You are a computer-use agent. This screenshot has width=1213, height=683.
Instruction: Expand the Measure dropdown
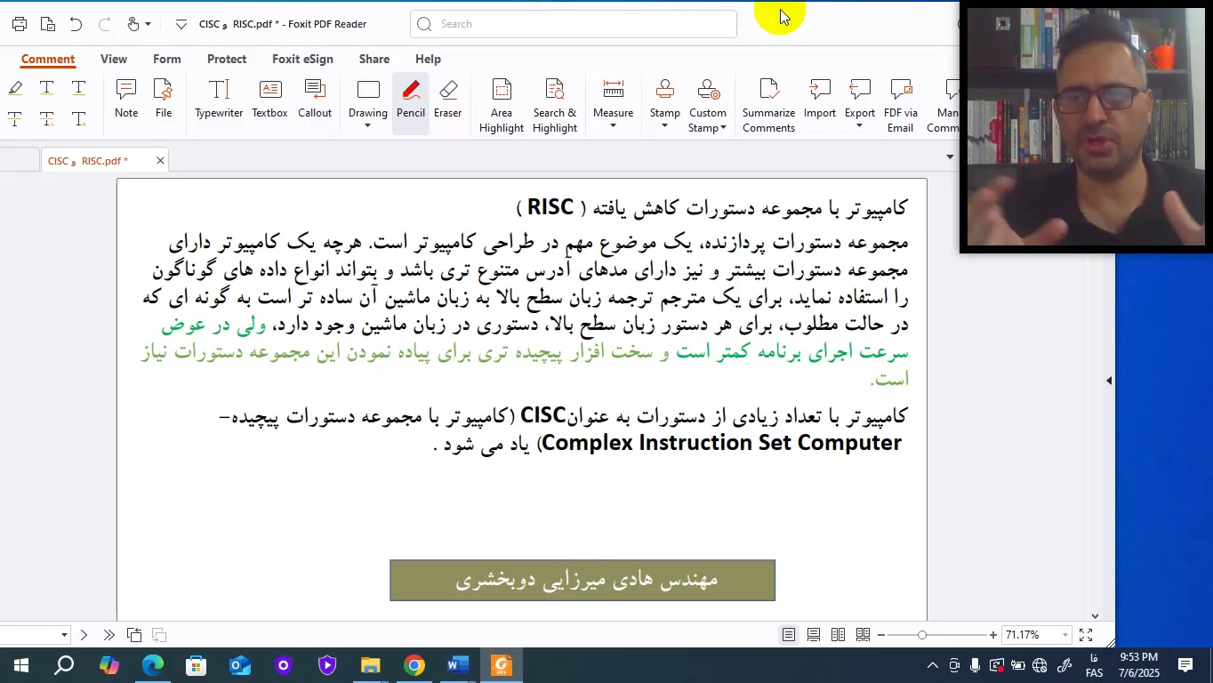coord(613,125)
